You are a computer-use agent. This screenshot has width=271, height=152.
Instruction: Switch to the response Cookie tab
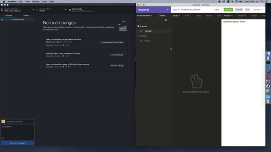click(254, 16)
